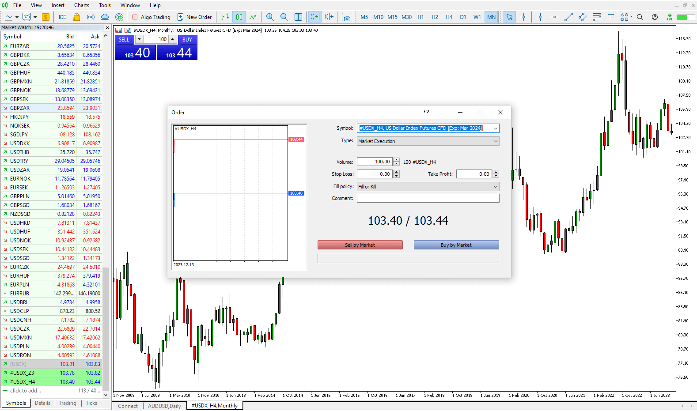Take a chart screenshot camera icon
Screen dimensions: 697x411
pyautogui.click(x=346, y=17)
